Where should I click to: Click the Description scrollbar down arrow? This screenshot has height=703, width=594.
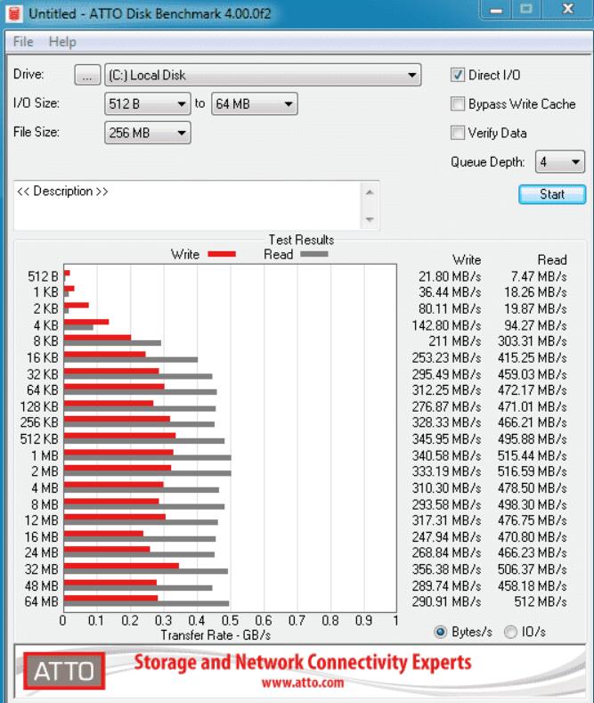click(x=370, y=219)
